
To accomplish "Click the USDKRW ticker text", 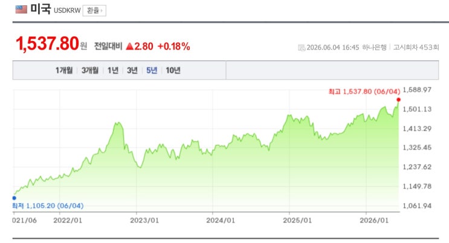I will point(67,11).
